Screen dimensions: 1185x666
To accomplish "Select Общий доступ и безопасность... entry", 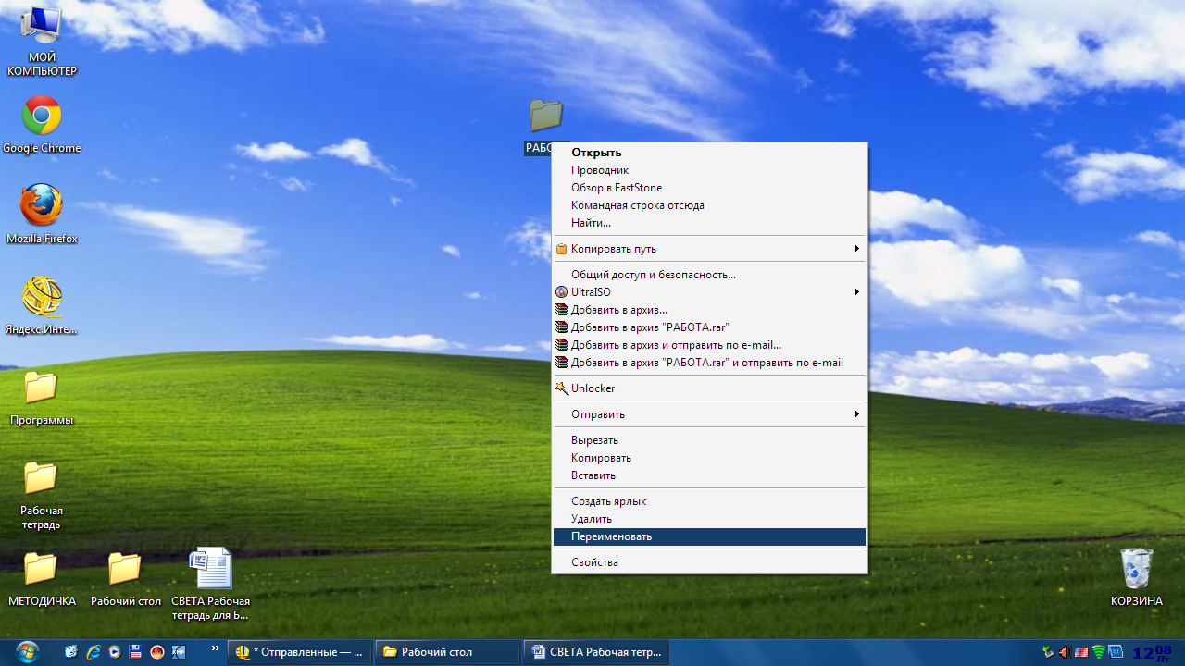I will [709, 275].
